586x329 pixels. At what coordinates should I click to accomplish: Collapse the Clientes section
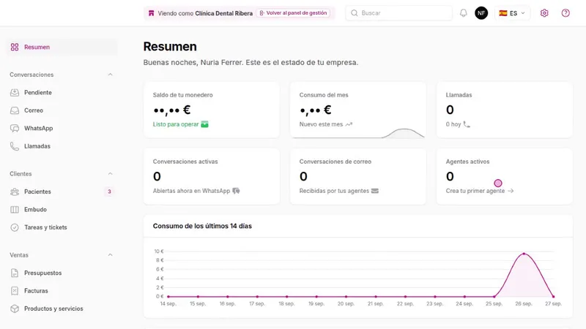click(x=111, y=174)
